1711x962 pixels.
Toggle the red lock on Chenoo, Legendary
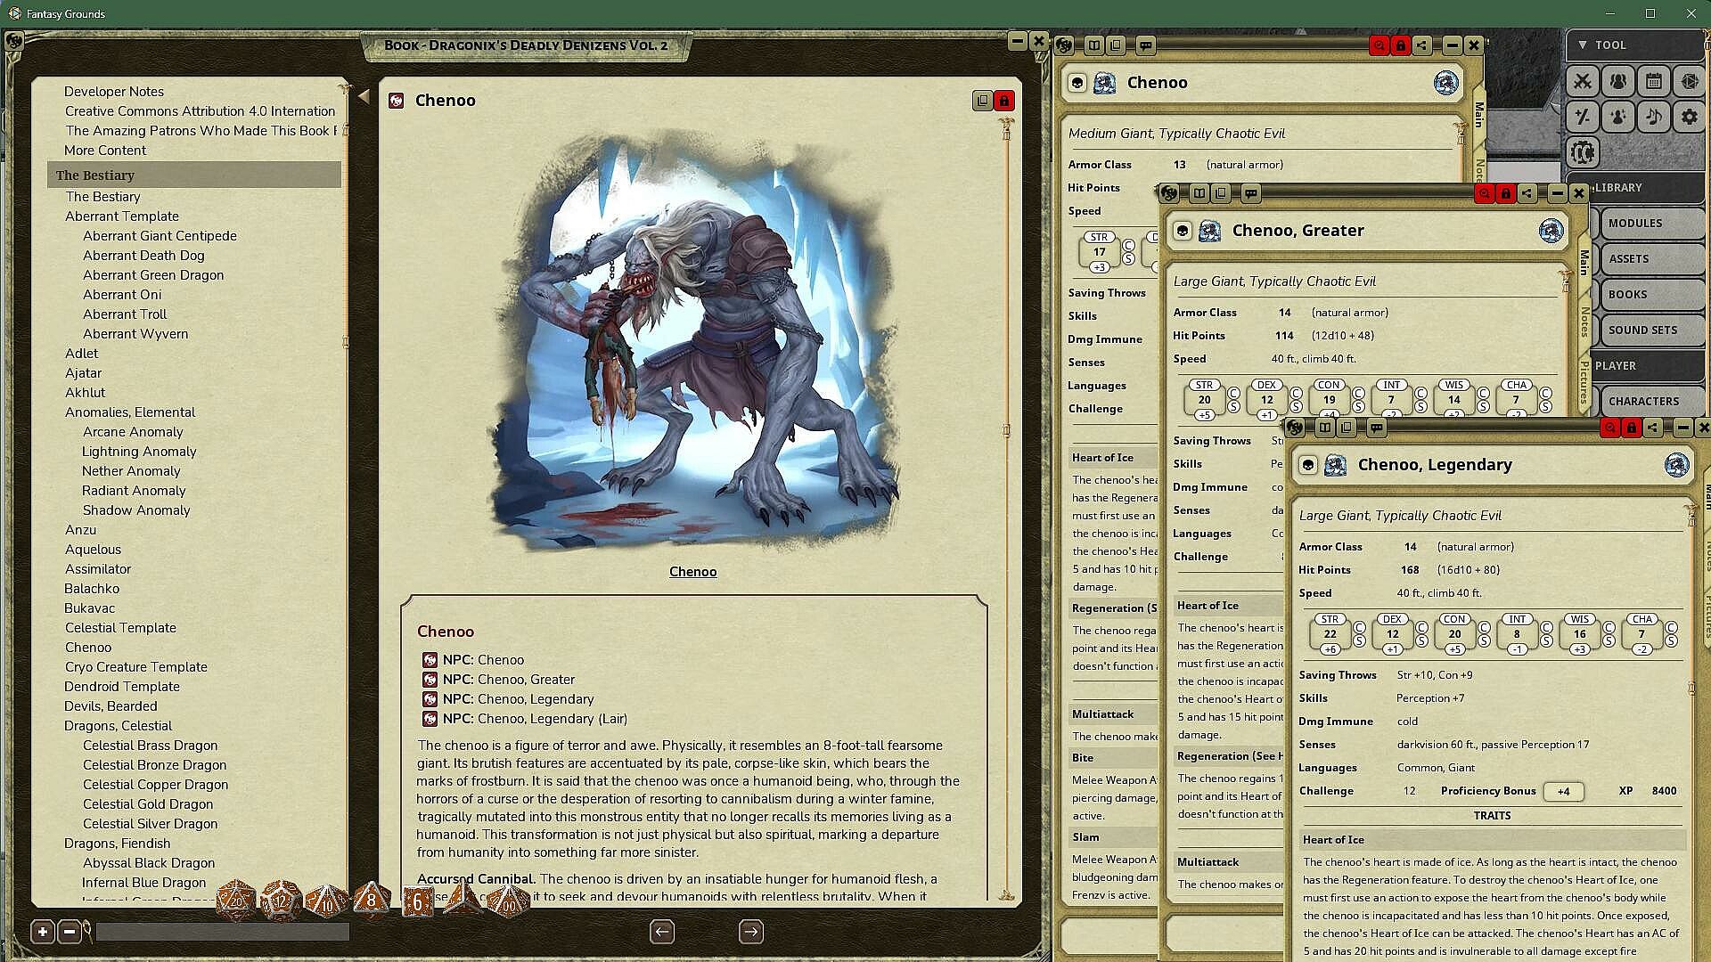coord(1631,428)
